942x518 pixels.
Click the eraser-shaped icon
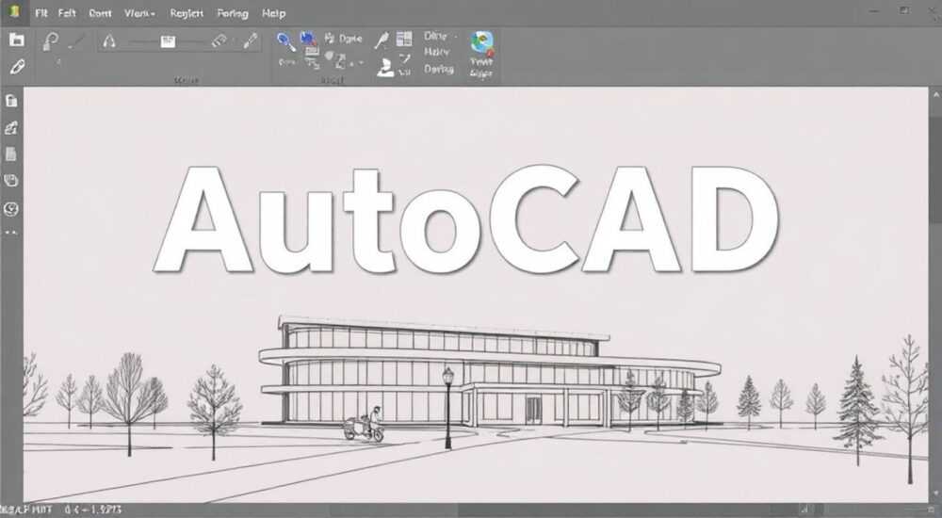pyautogui.click(x=219, y=40)
